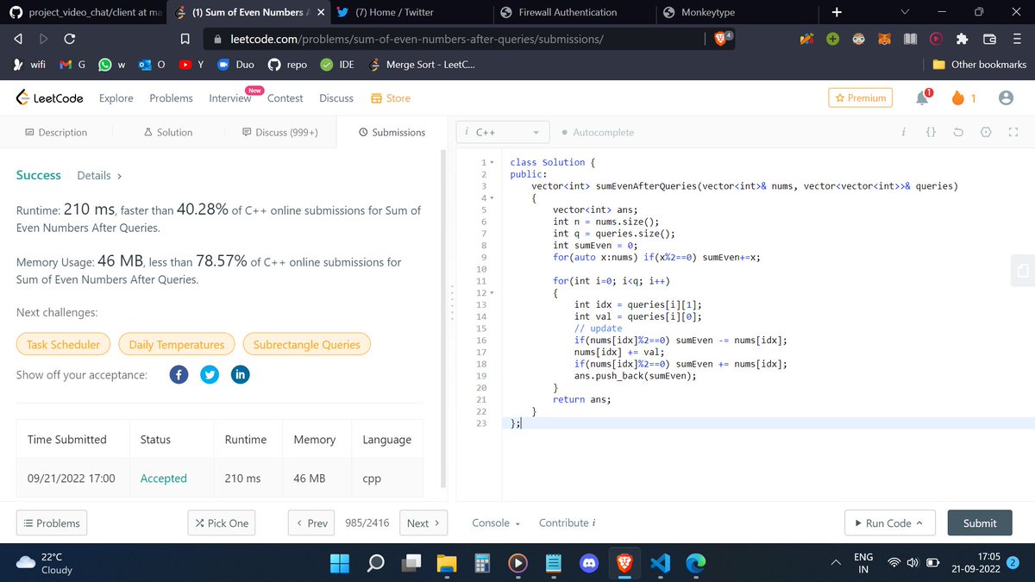
Task: Collapse code fold at line 4
Action: [492, 198]
